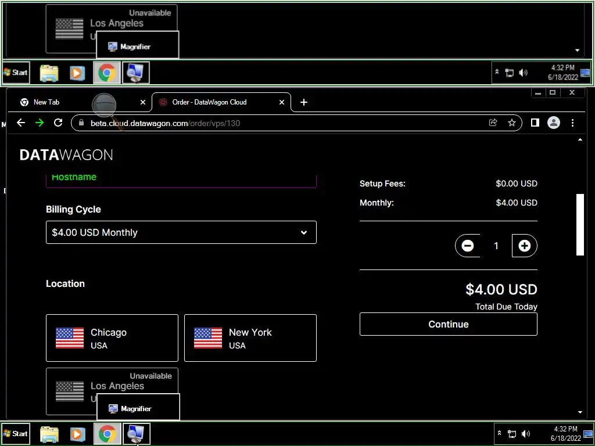
Task: Open the Billing Cycle dropdown
Action: [181, 232]
